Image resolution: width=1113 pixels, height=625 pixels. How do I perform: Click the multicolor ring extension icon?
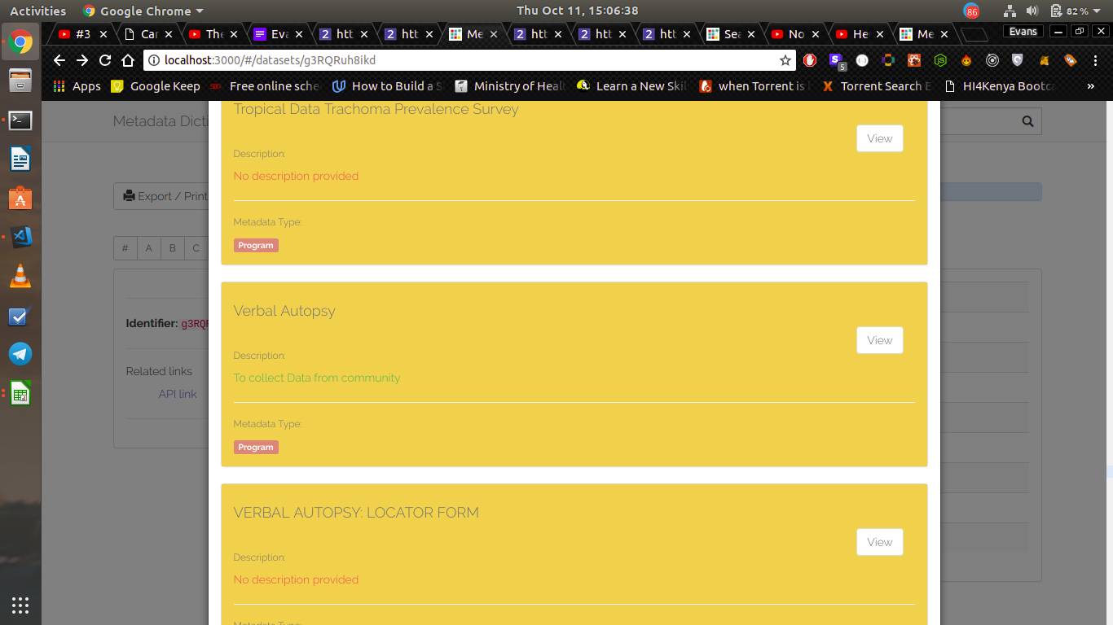pos(888,60)
